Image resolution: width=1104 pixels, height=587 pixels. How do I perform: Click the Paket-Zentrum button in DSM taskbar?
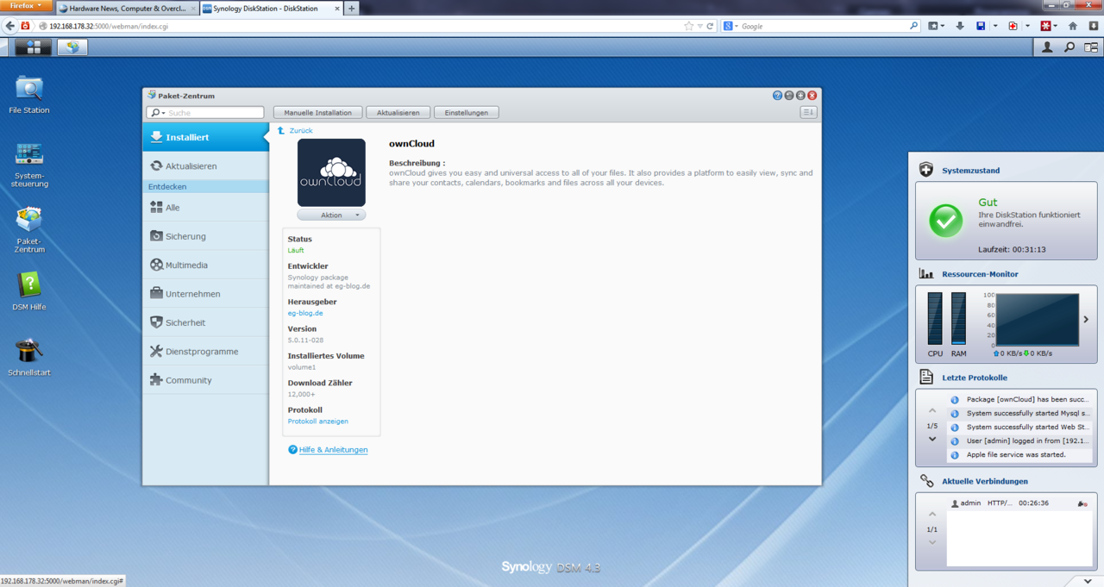point(72,47)
